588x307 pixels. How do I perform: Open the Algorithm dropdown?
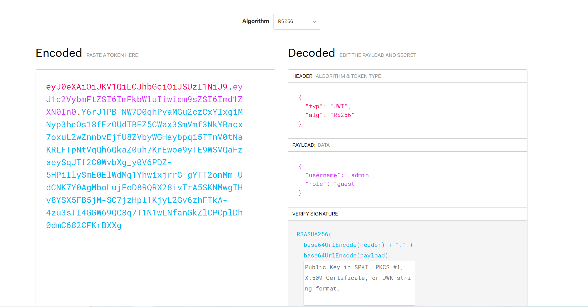point(296,22)
